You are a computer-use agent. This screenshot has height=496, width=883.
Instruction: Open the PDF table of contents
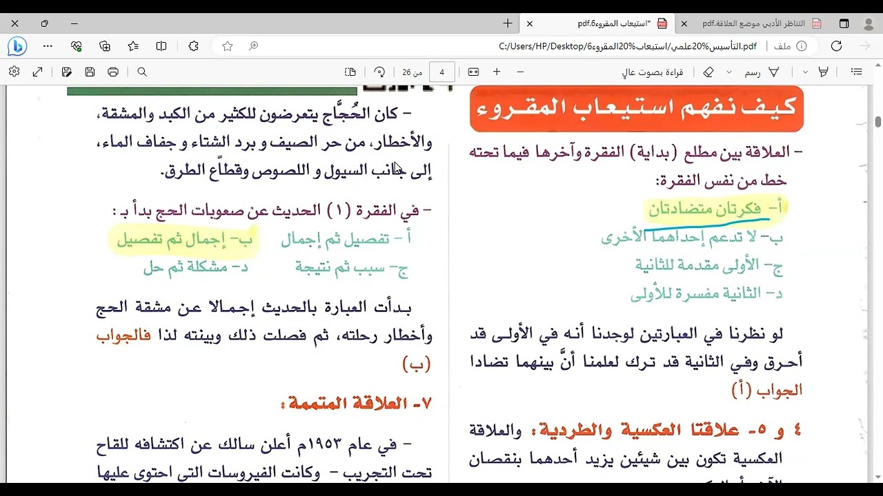(x=857, y=72)
